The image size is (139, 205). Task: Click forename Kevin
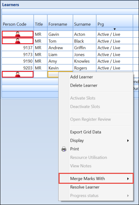click(x=54, y=68)
